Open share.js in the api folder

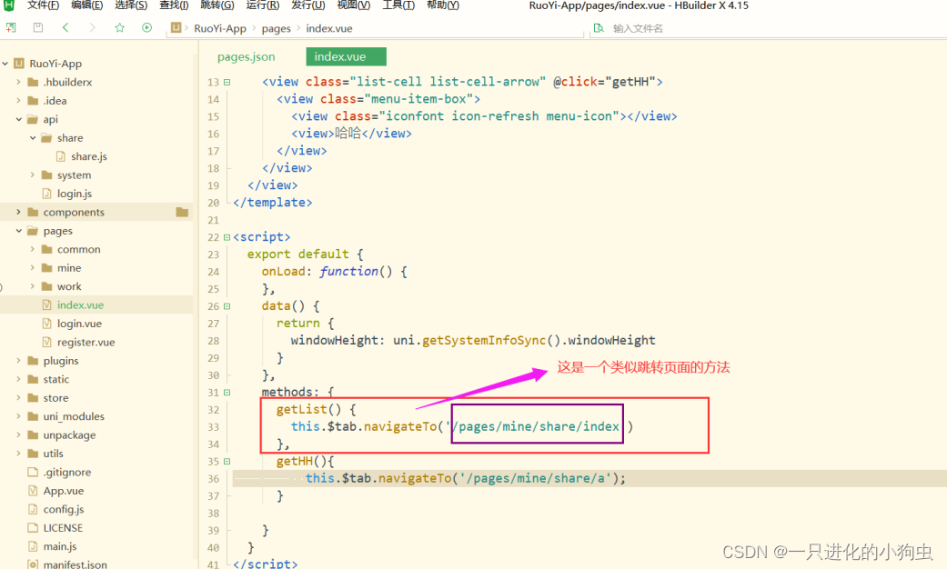point(88,156)
